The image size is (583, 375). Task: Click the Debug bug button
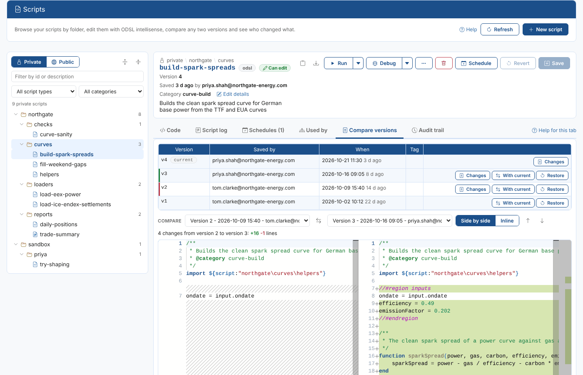[384, 63]
